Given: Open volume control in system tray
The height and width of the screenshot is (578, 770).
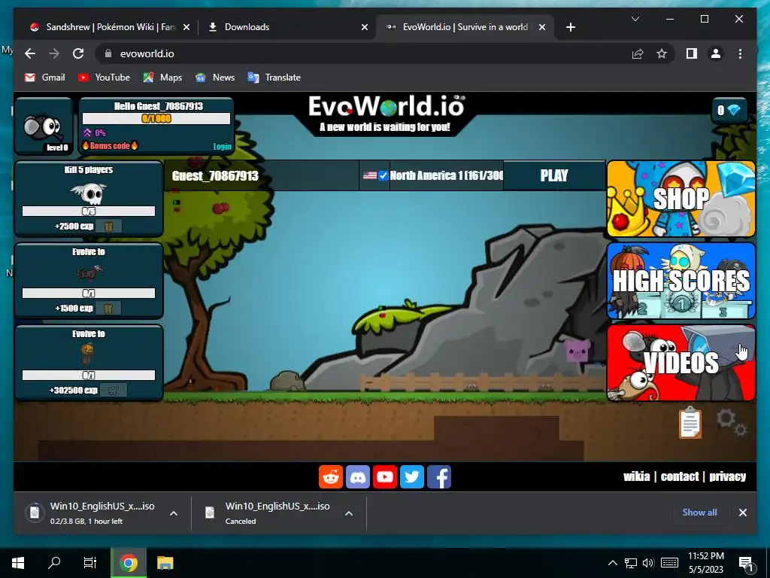Looking at the screenshot, I should point(648,563).
